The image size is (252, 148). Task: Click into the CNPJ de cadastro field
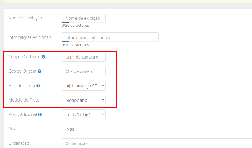84,57
